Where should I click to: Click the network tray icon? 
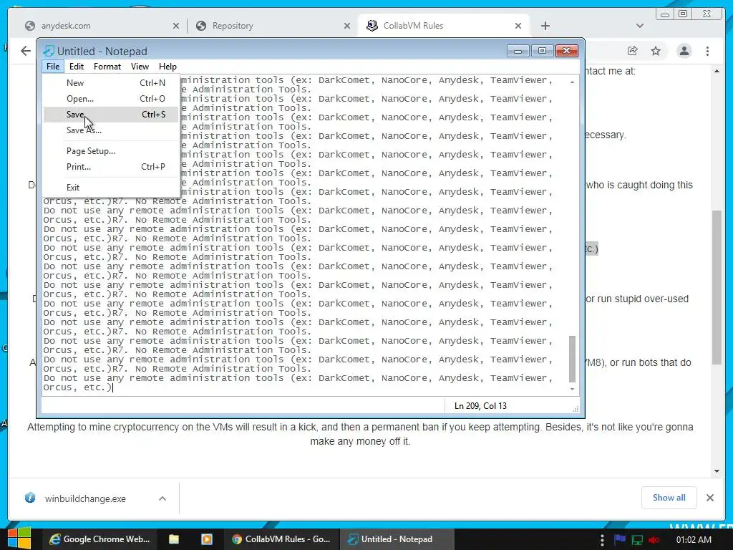(636, 540)
